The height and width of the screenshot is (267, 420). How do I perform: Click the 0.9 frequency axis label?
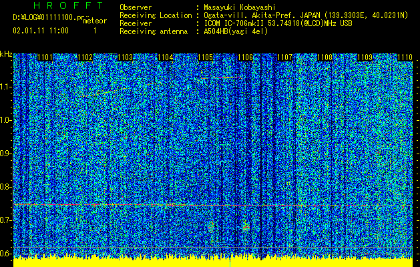point(6,154)
